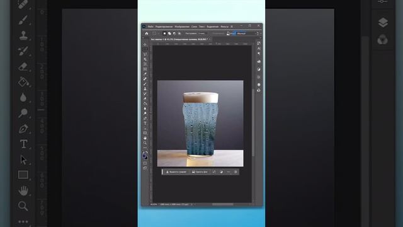
Task: Expand the right panel dock arrows
Action: (x=260, y=38)
